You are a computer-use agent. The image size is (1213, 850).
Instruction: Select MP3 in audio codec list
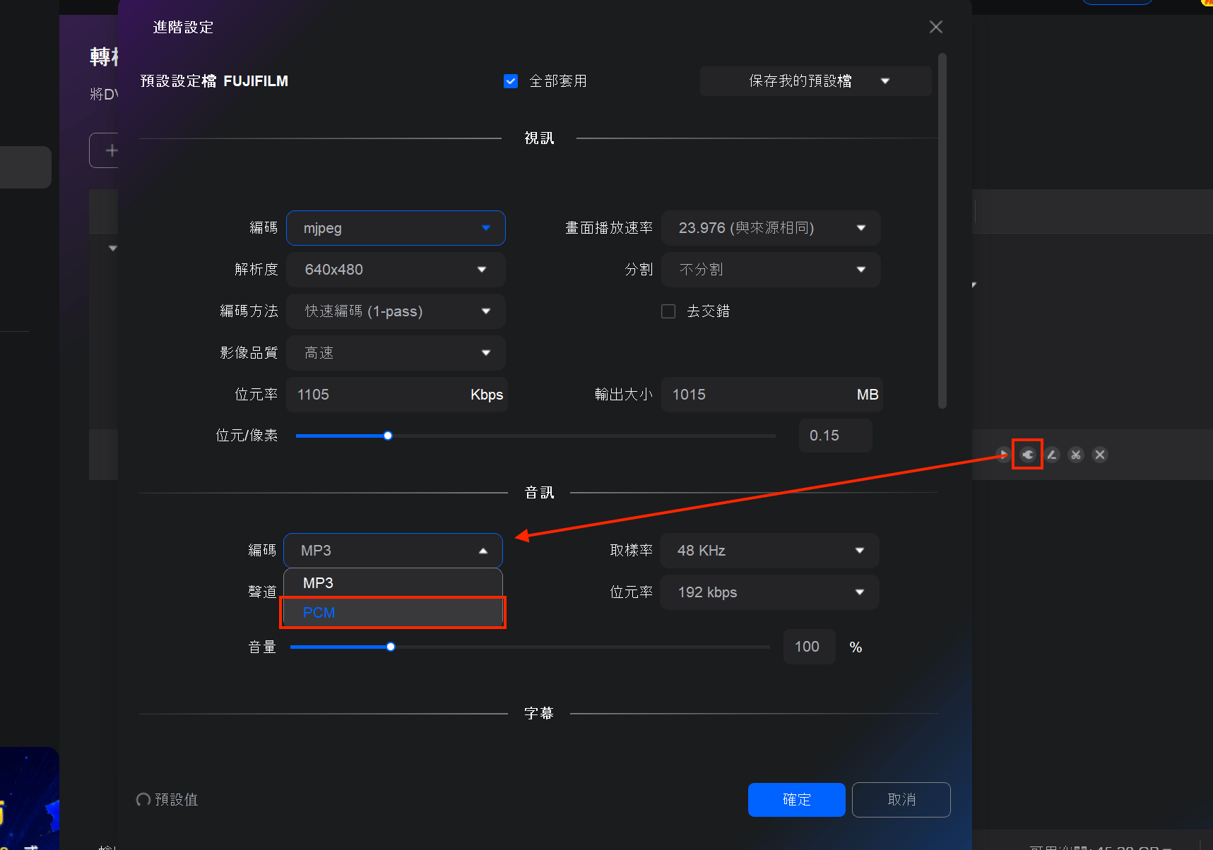(x=393, y=583)
